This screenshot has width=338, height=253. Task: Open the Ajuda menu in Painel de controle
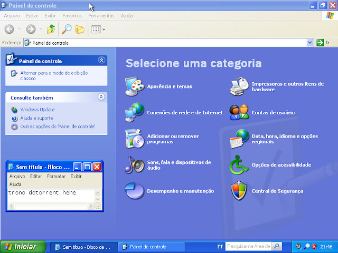click(x=127, y=16)
